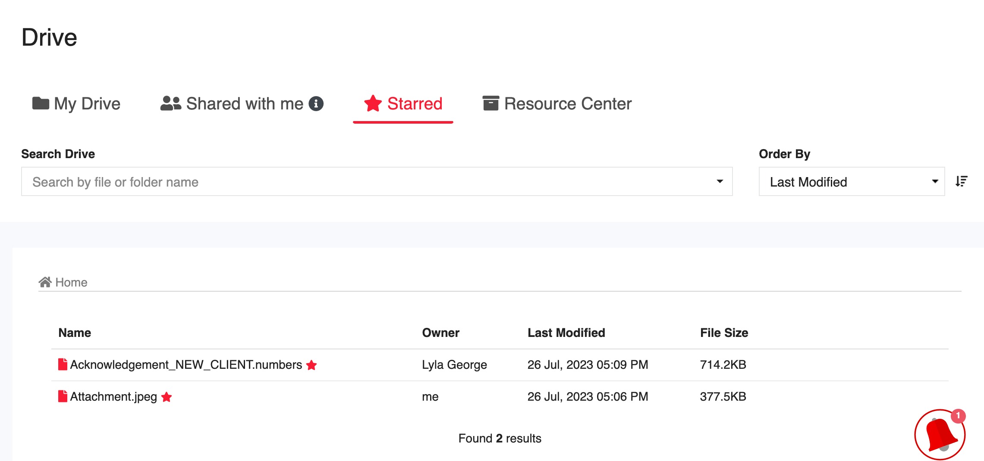Open the My Drive tab
The width and height of the screenshot is (984, 461).
pos(76,104)
